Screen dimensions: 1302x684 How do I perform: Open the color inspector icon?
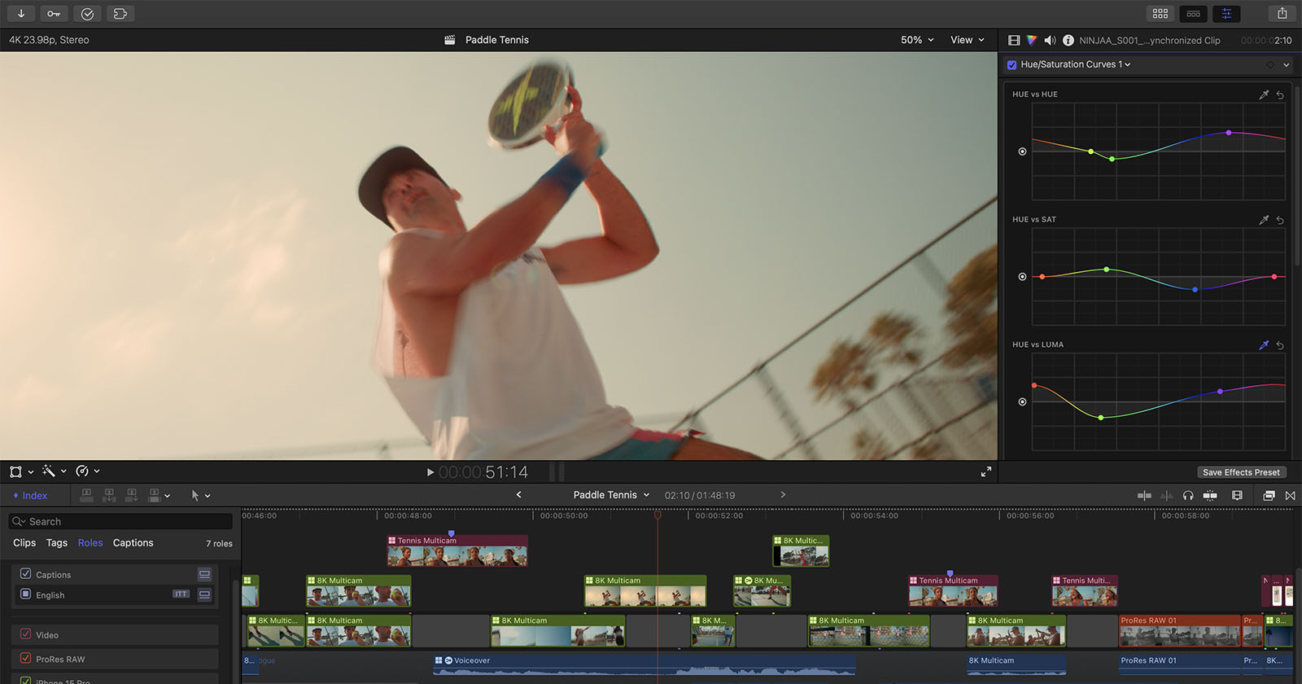point(1032,40)
